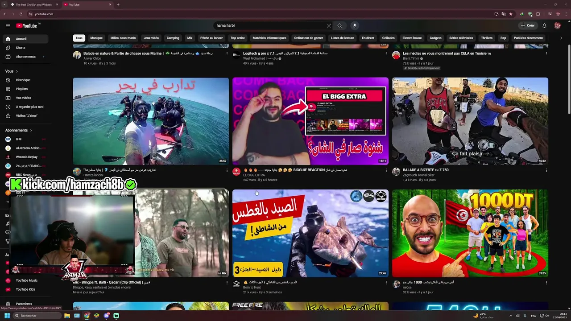Open the BBC News subscription channel
The height and width of the screenshot is (321, 571).
(25, 175)
